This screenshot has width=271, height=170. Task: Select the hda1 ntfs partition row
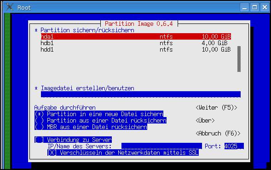(136, 36)
